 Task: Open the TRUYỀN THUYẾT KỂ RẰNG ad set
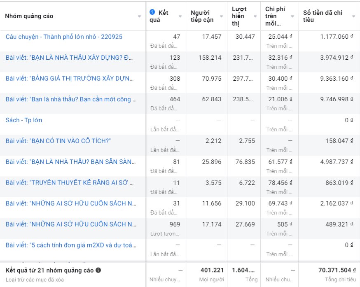69,183
